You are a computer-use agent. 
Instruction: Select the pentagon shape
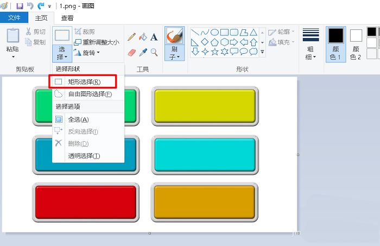point(214,42)
